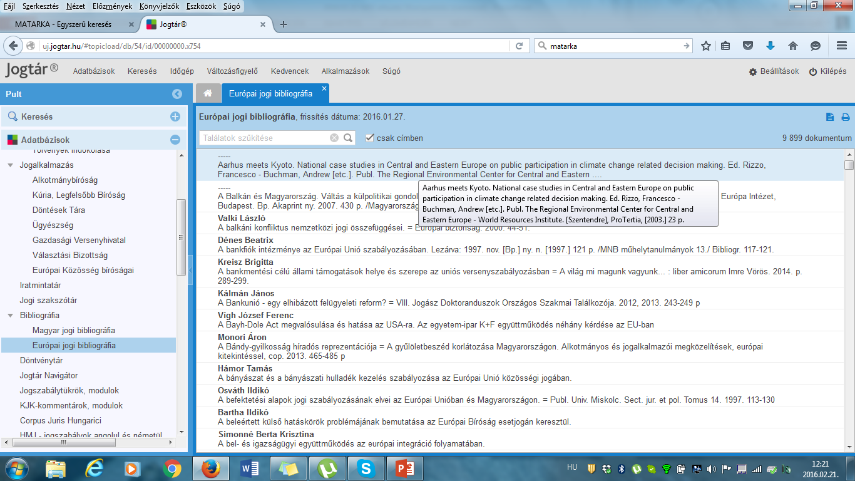Open Microsoft Word from the taskbar
This screenshot has width=855, height=481.
pos(248,468)
